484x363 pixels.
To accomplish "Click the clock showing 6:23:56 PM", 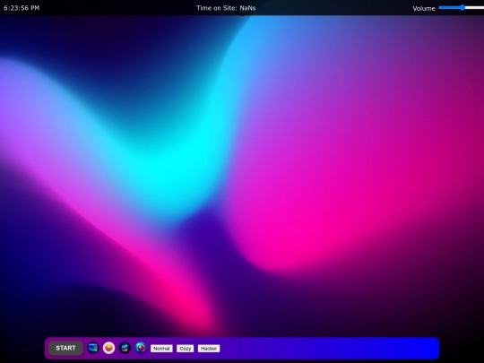I will click(x=22, y=8).
